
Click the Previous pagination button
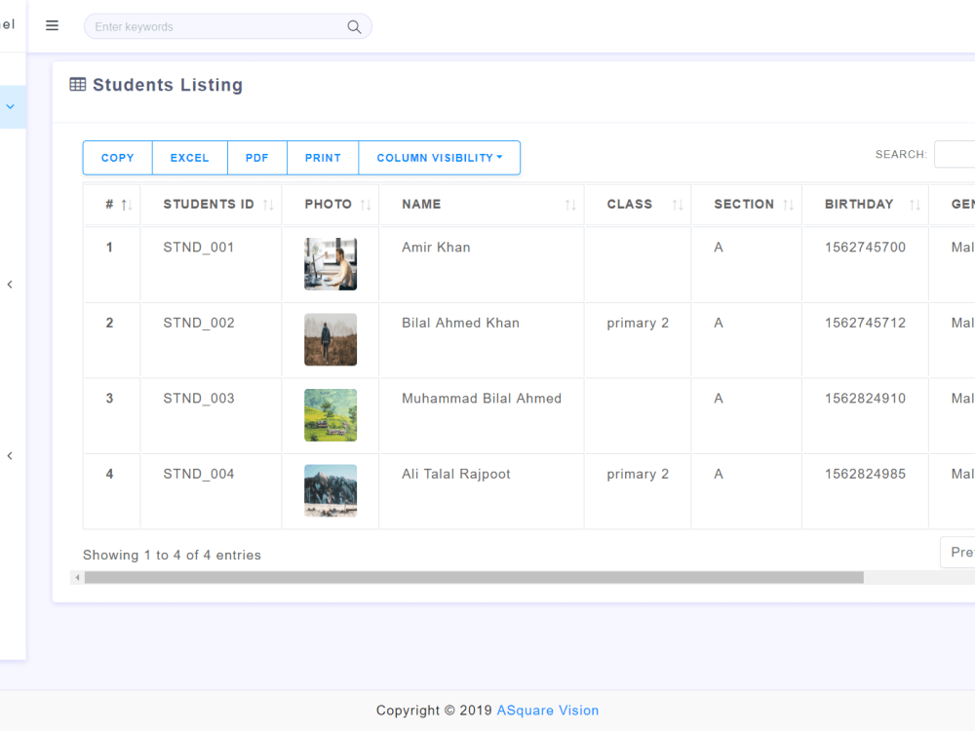(957, 552)
